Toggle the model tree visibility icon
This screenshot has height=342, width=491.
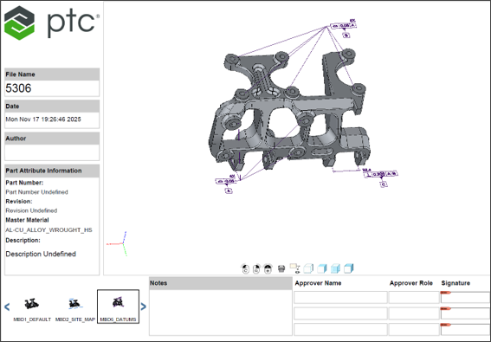pos(295,268)
